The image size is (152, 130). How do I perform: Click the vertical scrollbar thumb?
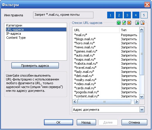coord(142,54)
